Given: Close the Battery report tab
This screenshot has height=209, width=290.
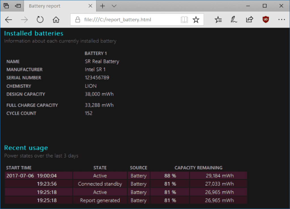Looking at the screenshot, I should [90, 6].
